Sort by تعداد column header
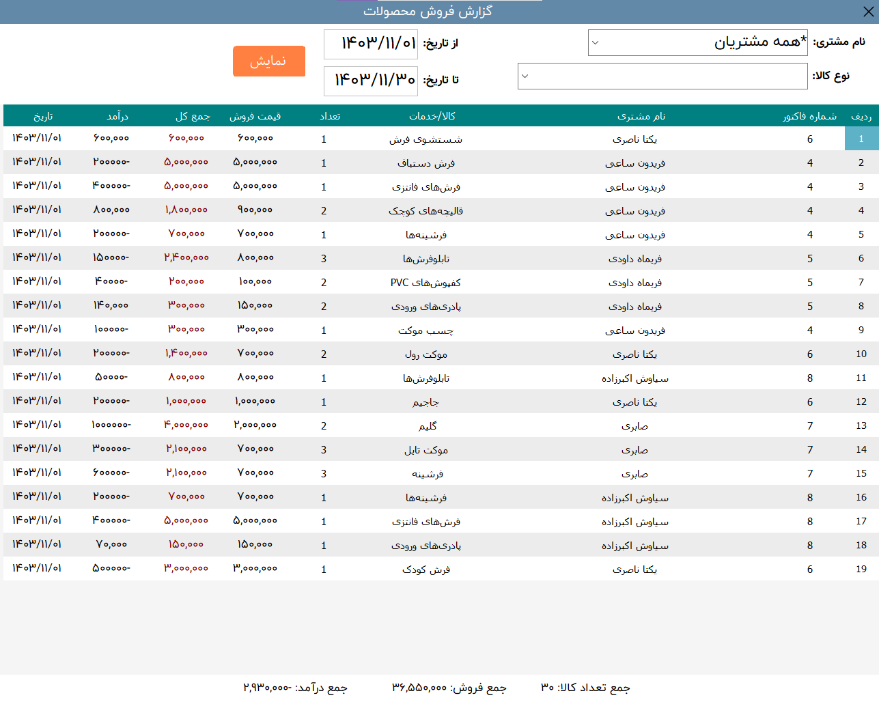The width and height of the screenshot is (879, 702). (330, 116)
